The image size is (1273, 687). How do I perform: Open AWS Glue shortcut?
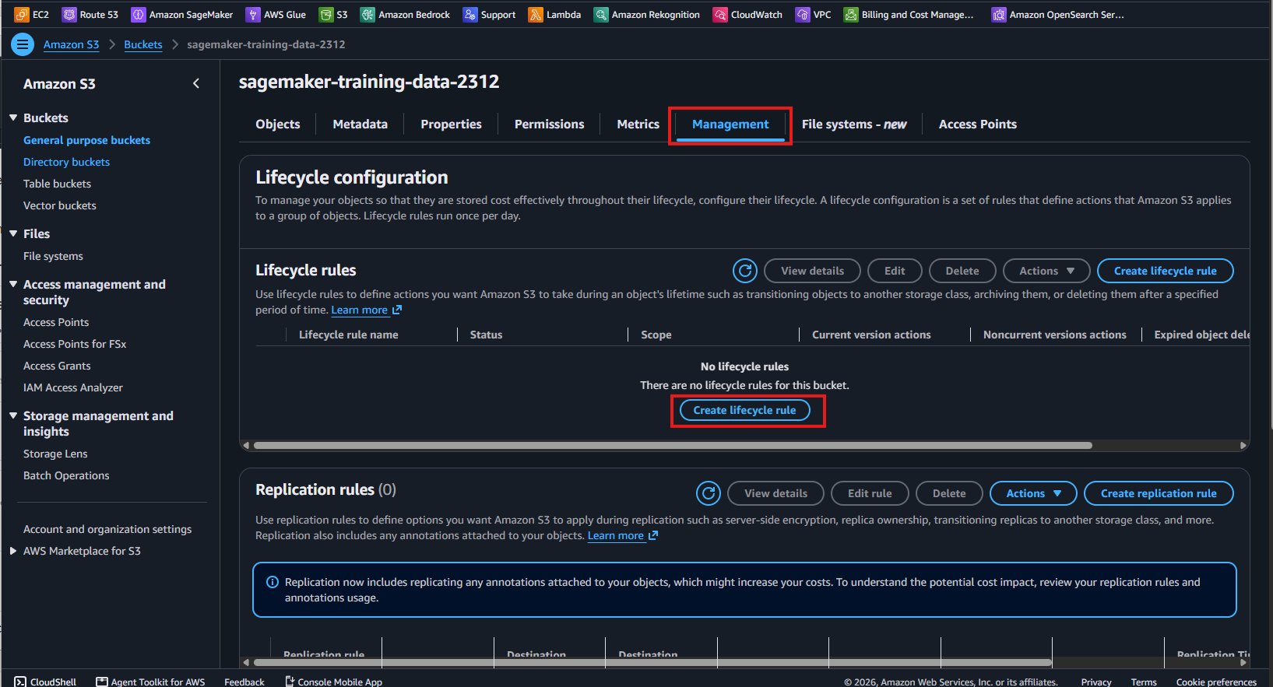276,14
